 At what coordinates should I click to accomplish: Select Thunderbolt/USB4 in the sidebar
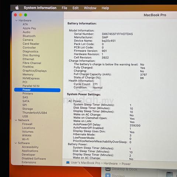click(35, 112)
